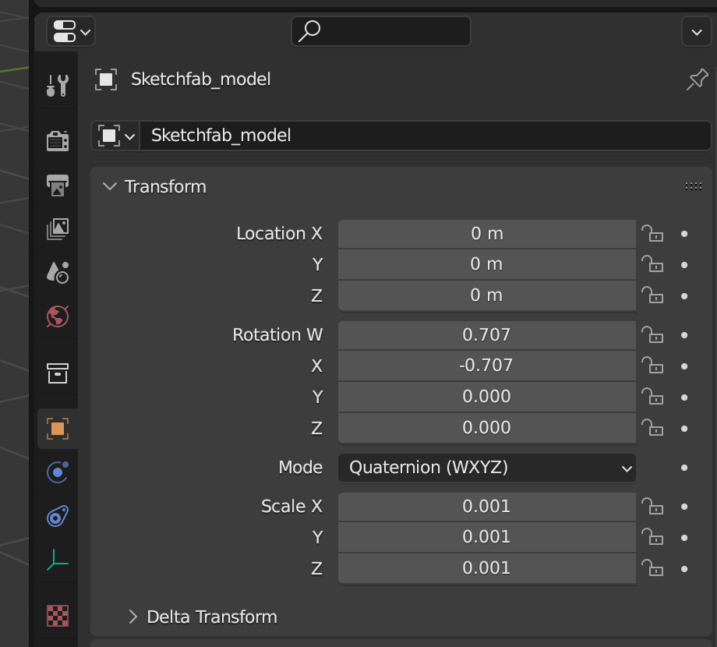Lock the Rotation Z component
This screenshot has width=717, height=647.
(x=652, y=428)
